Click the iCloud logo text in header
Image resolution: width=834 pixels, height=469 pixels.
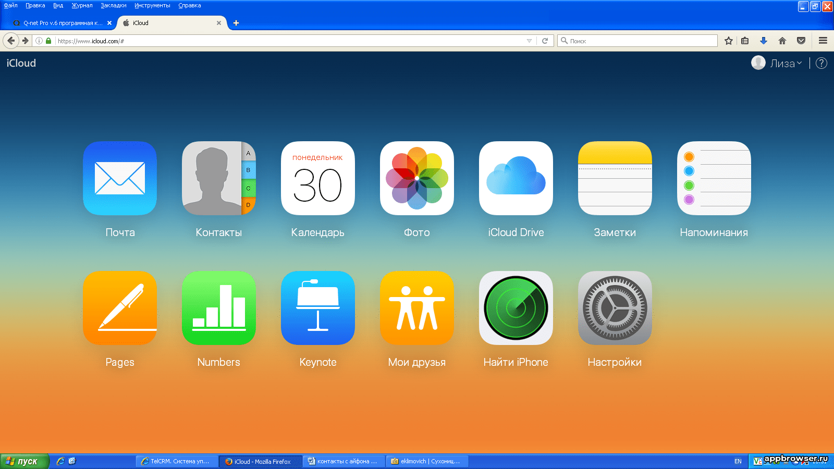21,63
